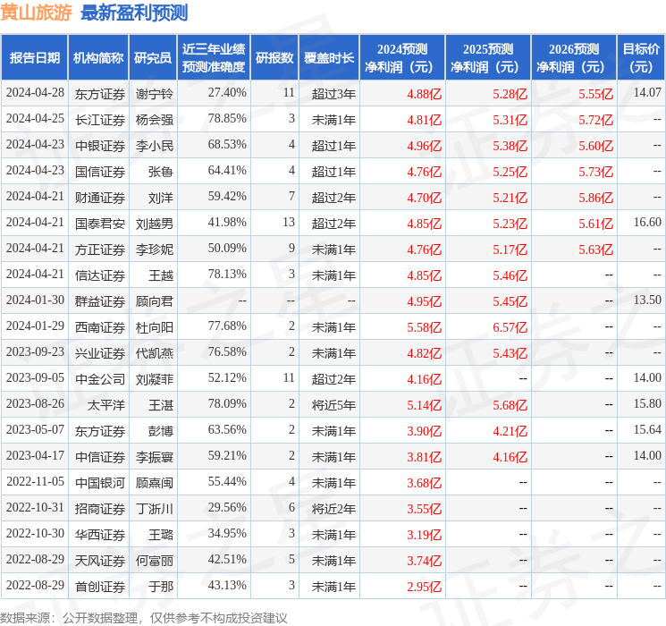The height and width of the screenshot is (626, 666).
Task: Select the 近三年业绩预测准确度 column header
Action: 214,58
